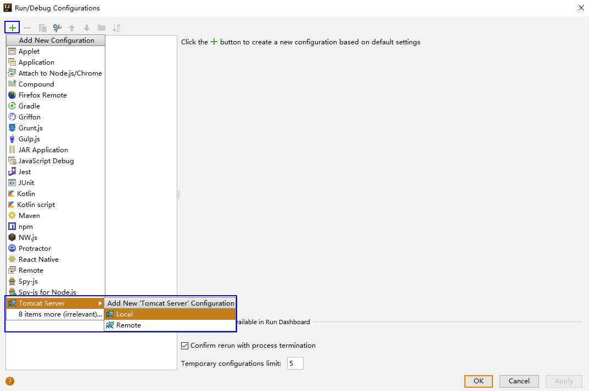Select Remote Tomcat Server configuration

(x=170, y=325)
